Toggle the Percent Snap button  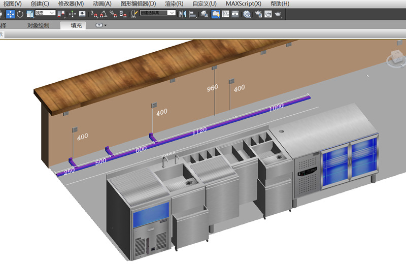click(x=114, y=14)
